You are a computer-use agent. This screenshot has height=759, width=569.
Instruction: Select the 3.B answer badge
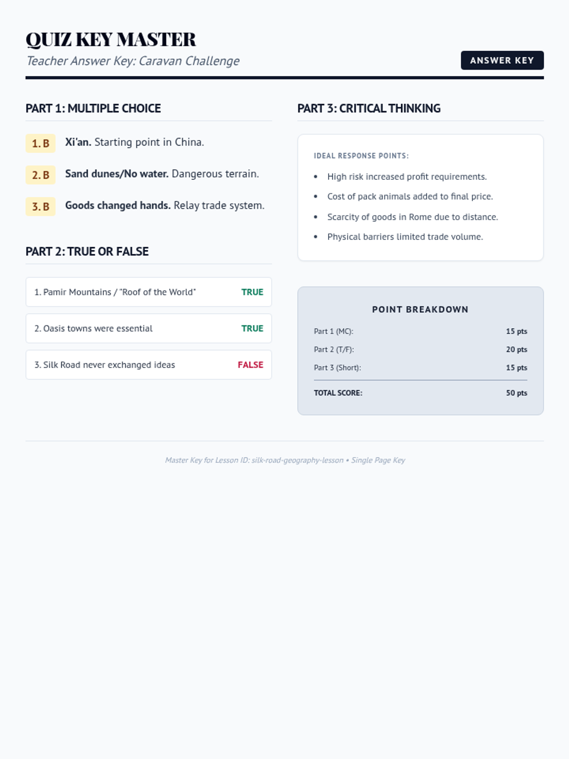(40, 207)
